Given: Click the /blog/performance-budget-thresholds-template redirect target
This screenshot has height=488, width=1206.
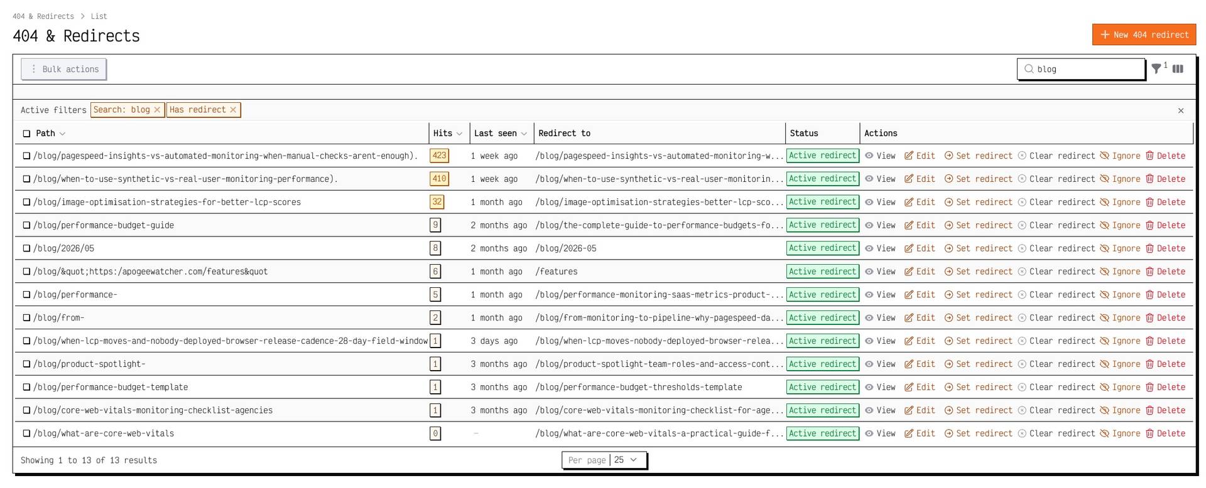Looking at the screenshot, I should click(x=639, y=388).
